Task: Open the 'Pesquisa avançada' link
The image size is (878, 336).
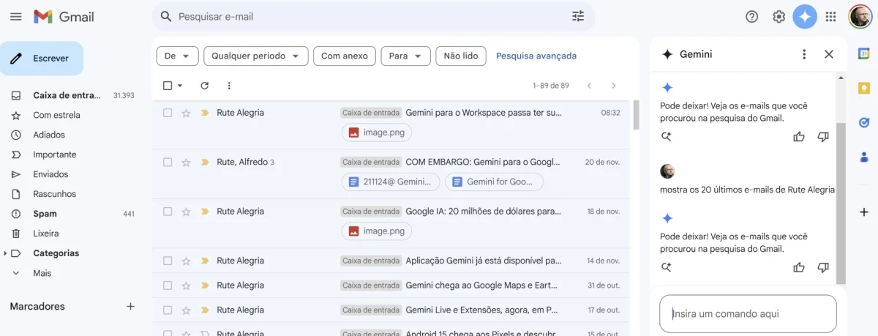Action: coord(536,56)
